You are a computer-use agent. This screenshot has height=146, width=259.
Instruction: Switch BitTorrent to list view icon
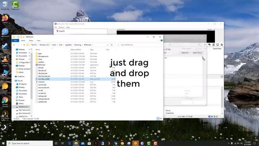click(x=213, y=45)
